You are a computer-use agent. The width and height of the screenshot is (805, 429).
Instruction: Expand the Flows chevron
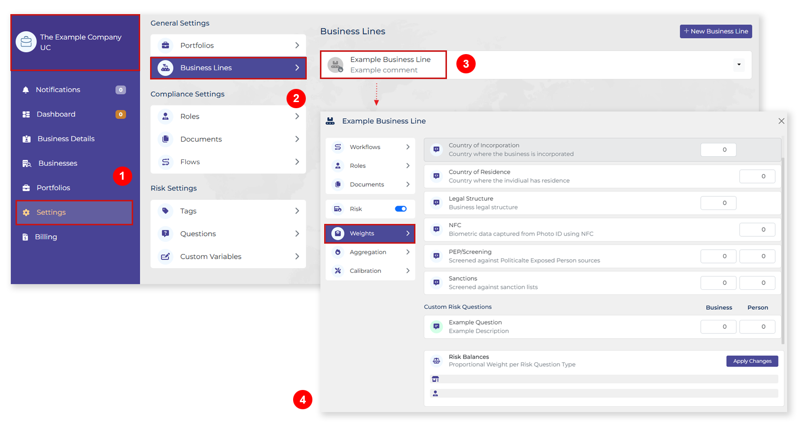click(x=297, y=162)
